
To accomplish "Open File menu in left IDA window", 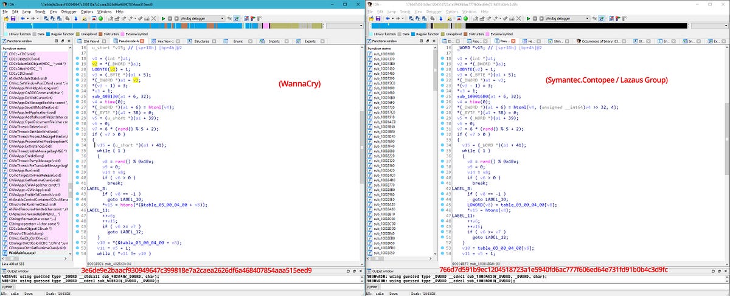I will pos(5,12).
